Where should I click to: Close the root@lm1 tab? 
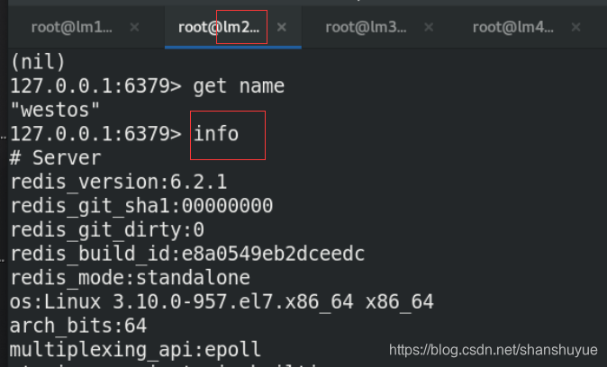pos(134,27)
